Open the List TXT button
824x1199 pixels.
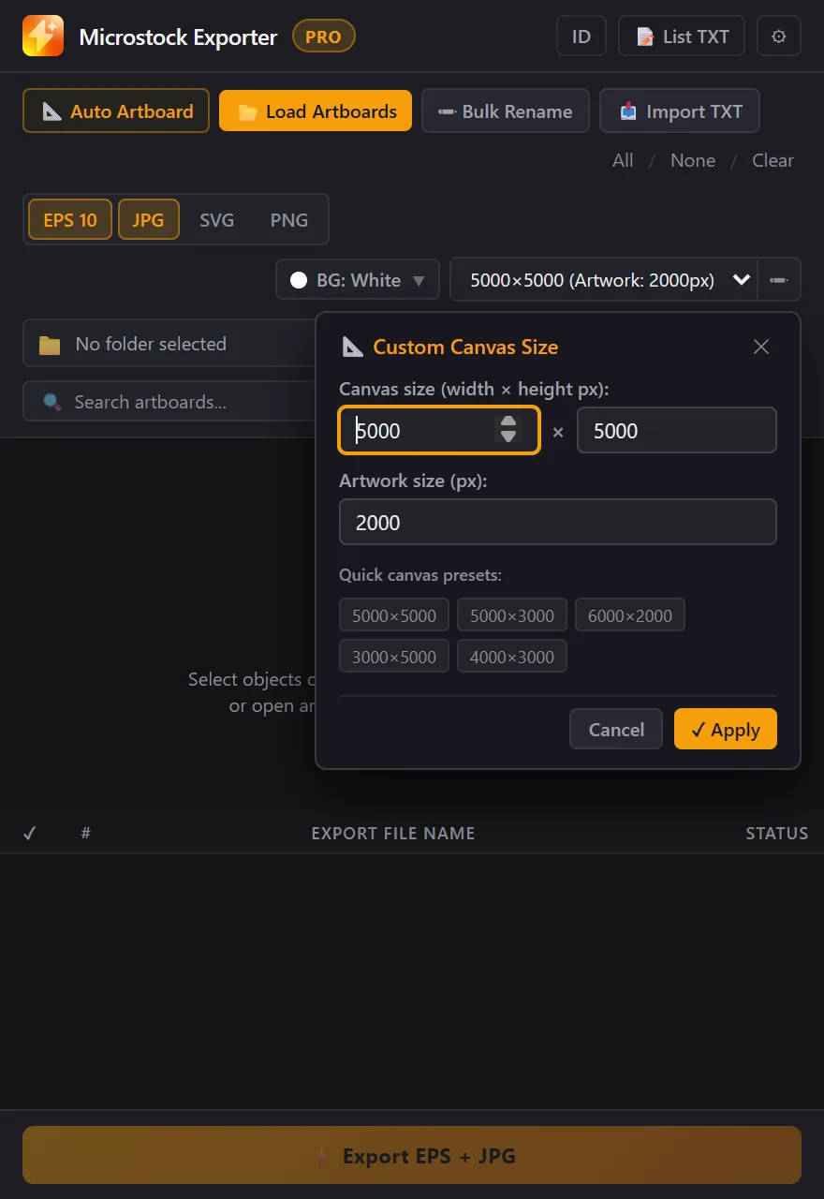tap(682, 37)
